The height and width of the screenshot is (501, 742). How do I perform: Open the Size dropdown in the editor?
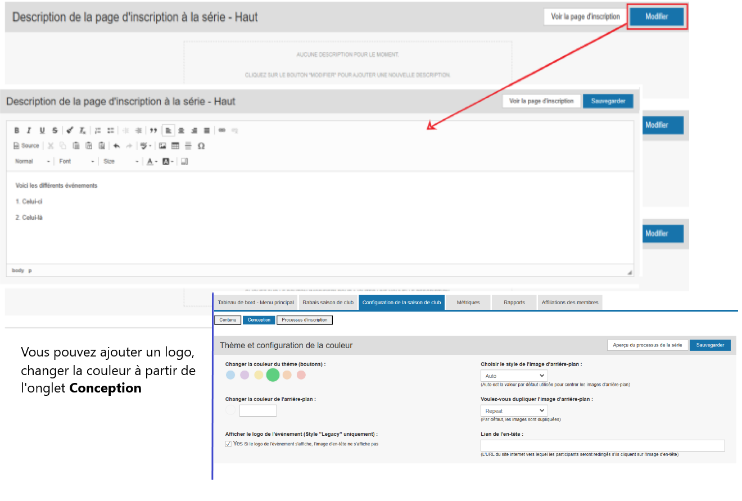pos(121,161)
